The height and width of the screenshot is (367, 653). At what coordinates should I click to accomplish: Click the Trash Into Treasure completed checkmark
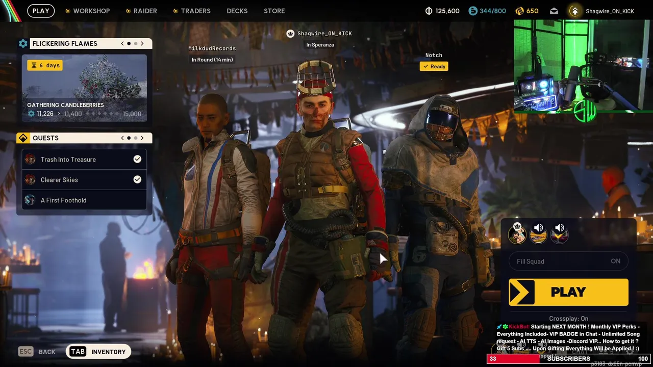coord(137,160)
